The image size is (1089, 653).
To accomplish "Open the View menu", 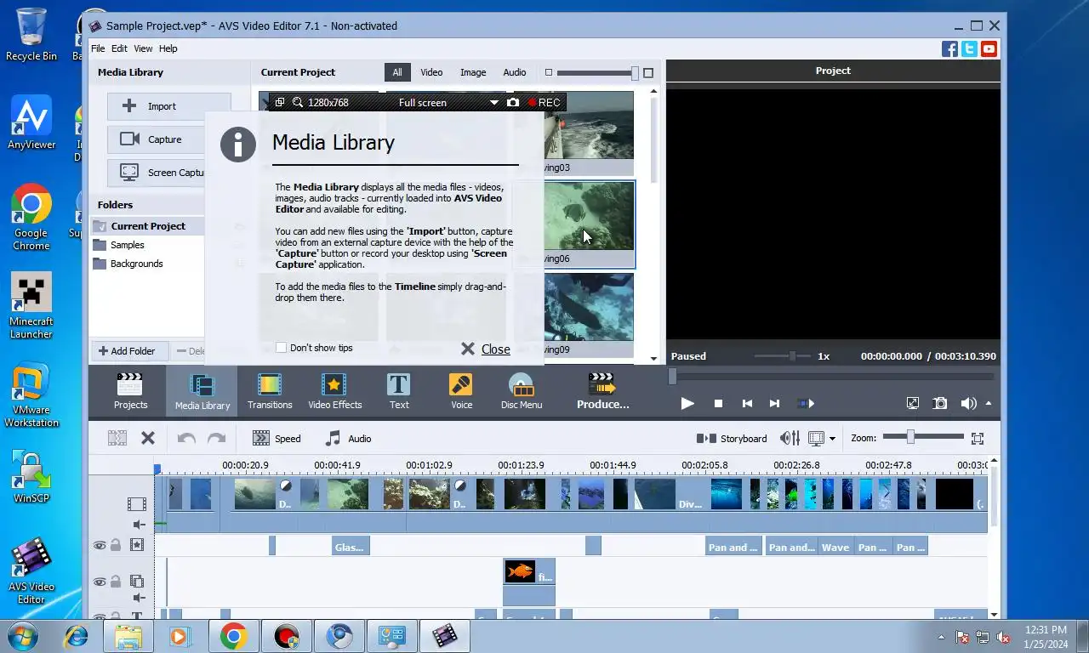I will click(x=143, y=48).
